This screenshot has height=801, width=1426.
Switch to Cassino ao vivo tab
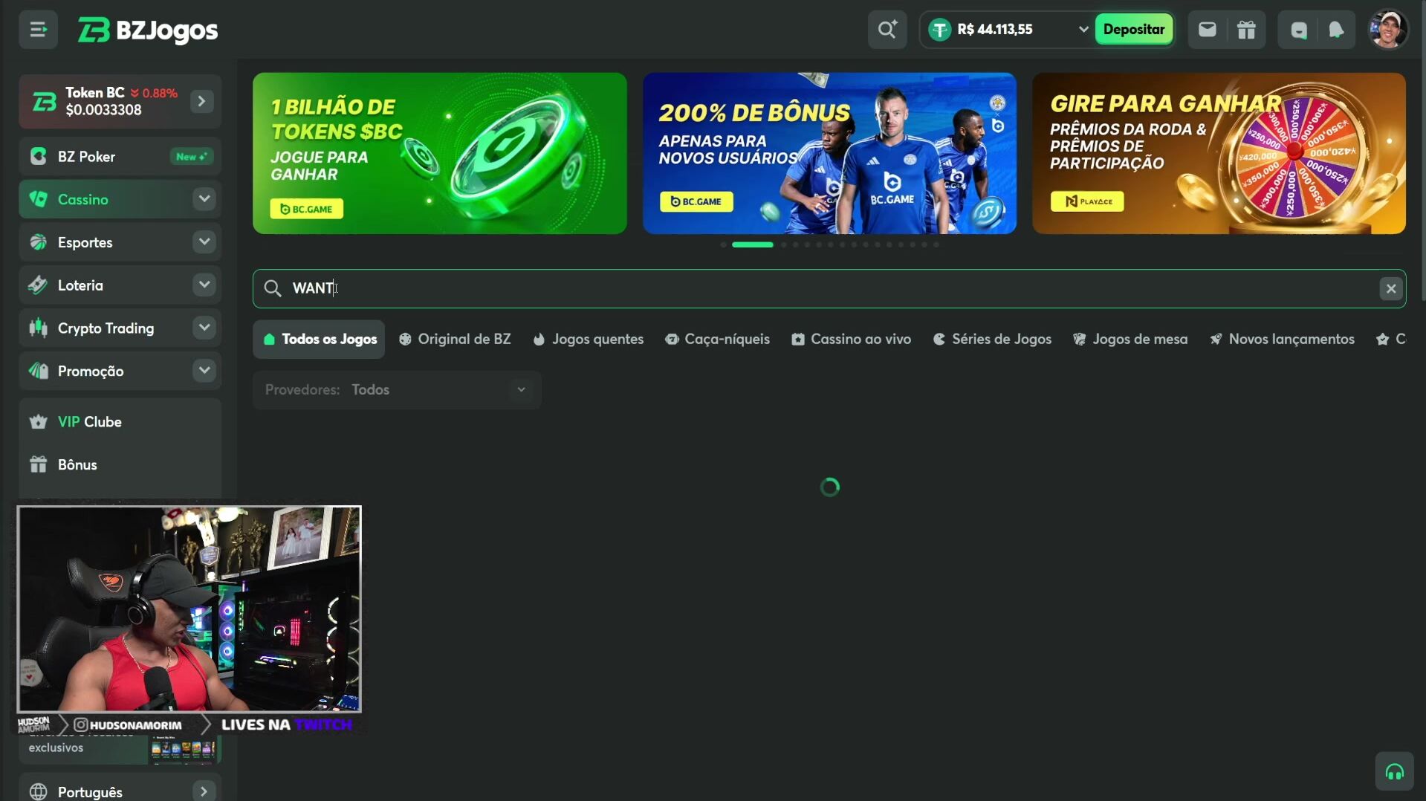852,340
